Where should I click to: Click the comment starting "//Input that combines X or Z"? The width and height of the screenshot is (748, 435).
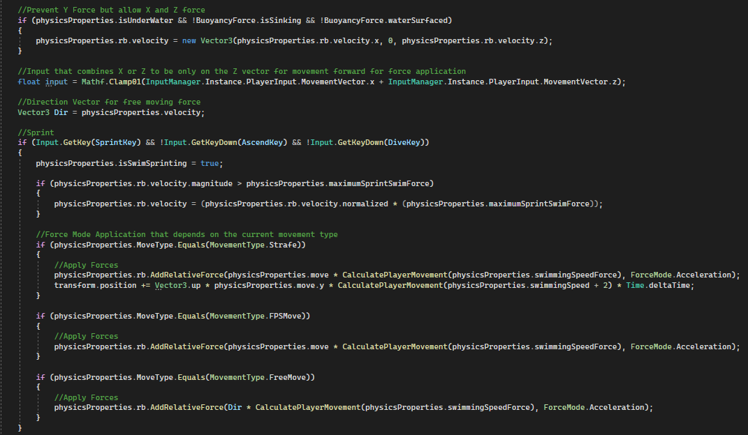(x=242, y=71)
